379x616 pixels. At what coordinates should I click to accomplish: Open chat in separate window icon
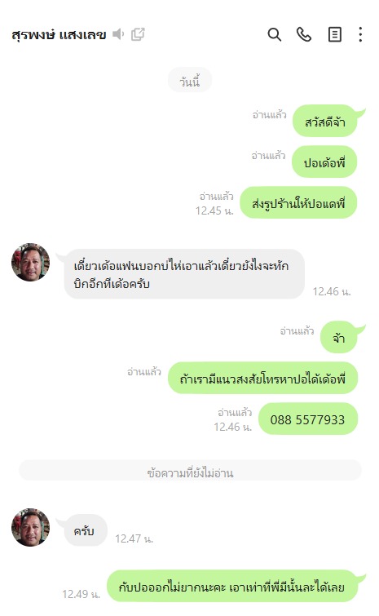point(138,34)
